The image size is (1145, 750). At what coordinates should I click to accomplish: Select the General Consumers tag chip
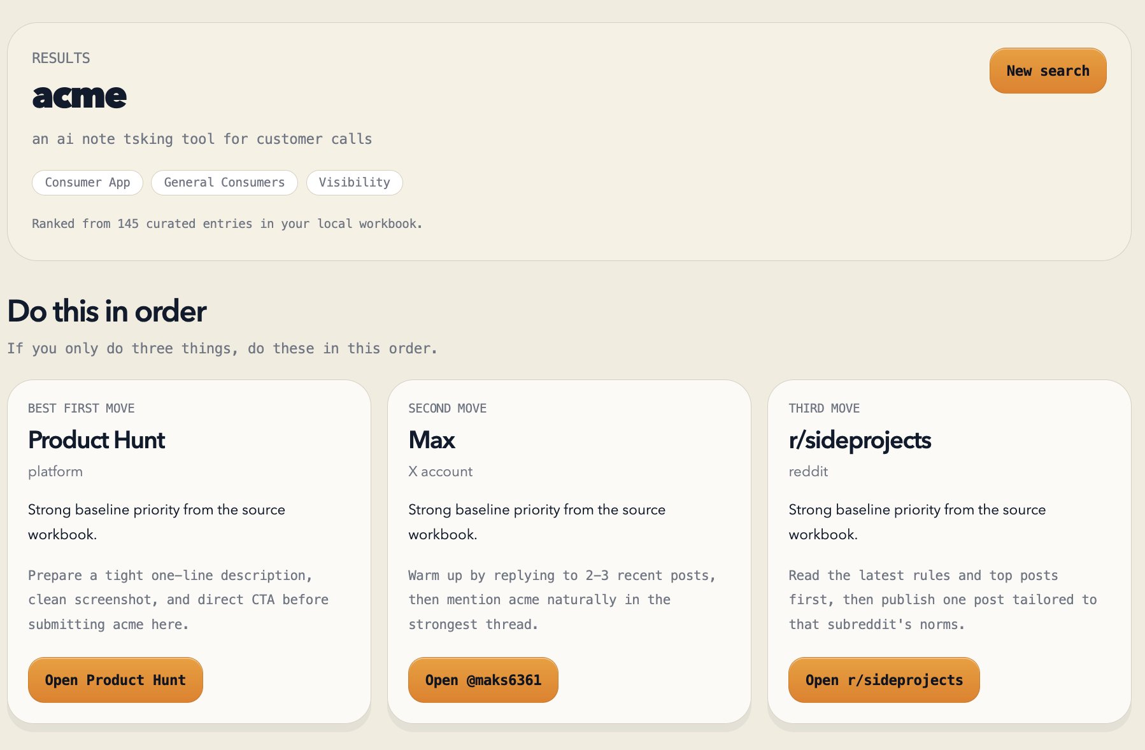pyautogui.click(x=224, y=183)
